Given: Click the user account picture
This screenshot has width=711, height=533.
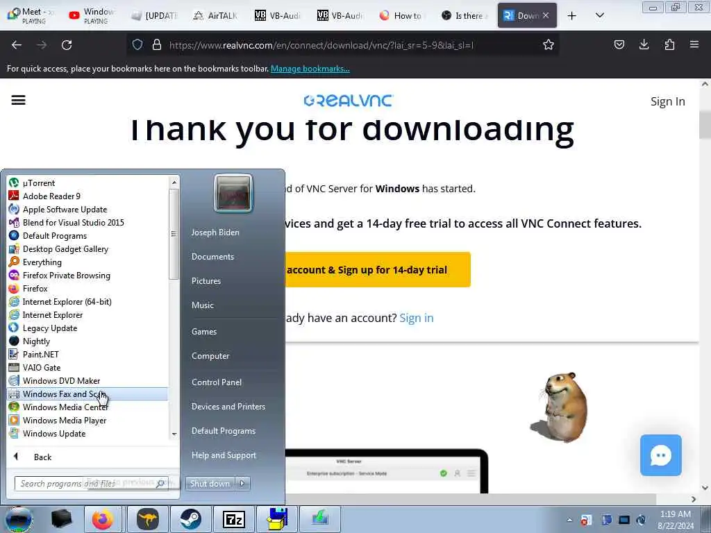Looking at the screenshot, I should pos(233,193).
